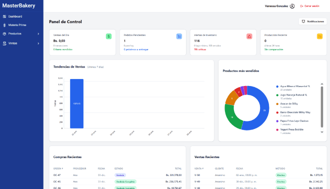Screen dimensions: 330x189
Task: Click the pink dot of Yogurt Fresa legend
Action: 277,129
